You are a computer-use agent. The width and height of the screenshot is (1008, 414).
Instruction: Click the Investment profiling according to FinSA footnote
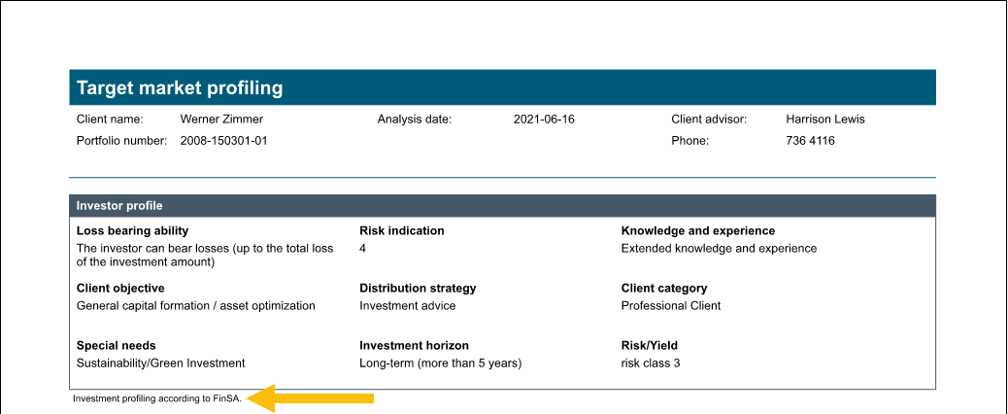pyautogui.click(x=156, y=398)
